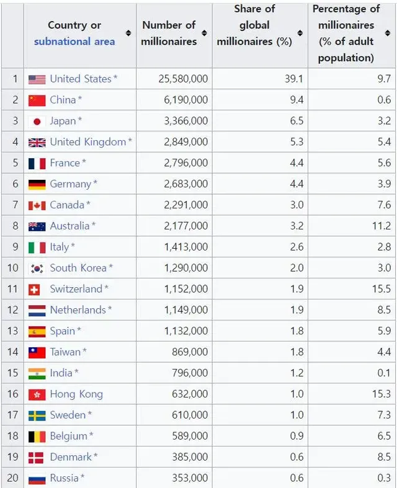This screenshot has height=488, width=397.
Task: Click the Japan flag icon
Action: [x=37, y=122]
